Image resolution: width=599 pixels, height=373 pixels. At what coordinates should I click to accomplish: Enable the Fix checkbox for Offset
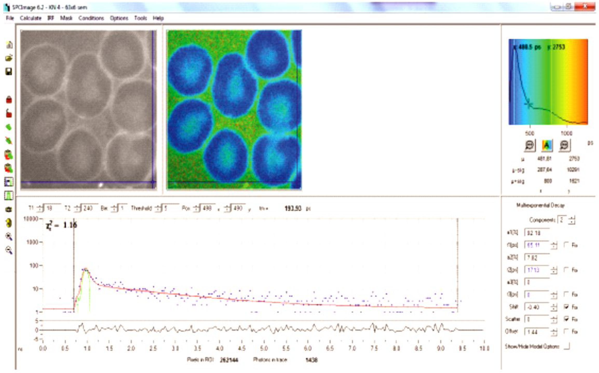[x=566, y=331]
